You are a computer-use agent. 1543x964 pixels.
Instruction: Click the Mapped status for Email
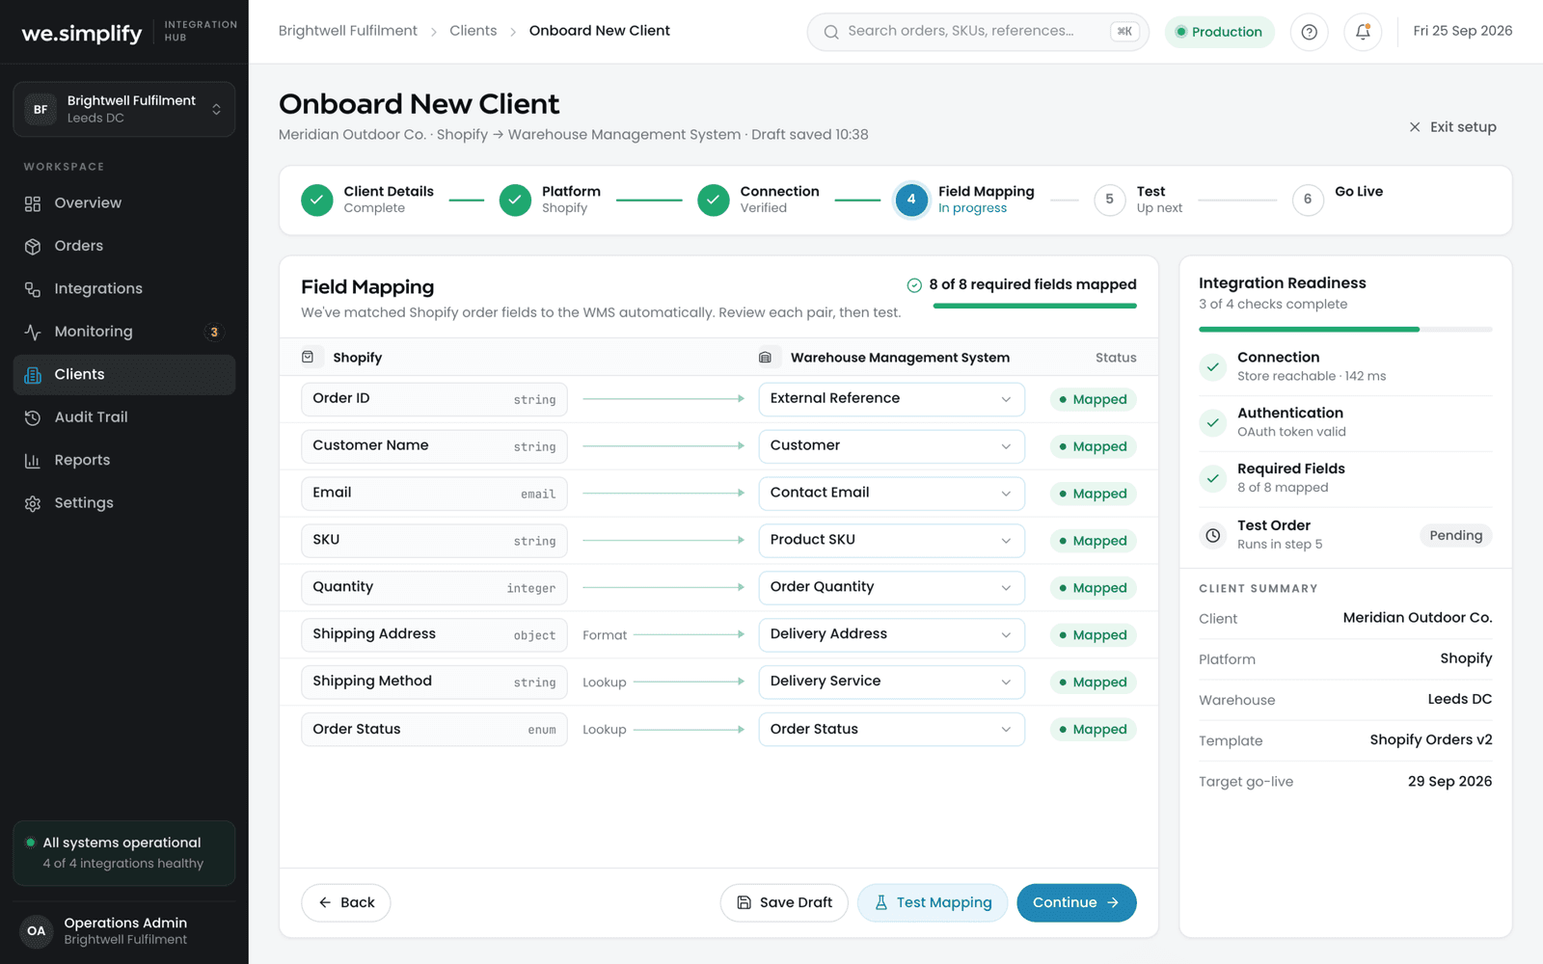(x=1093, y=494)
